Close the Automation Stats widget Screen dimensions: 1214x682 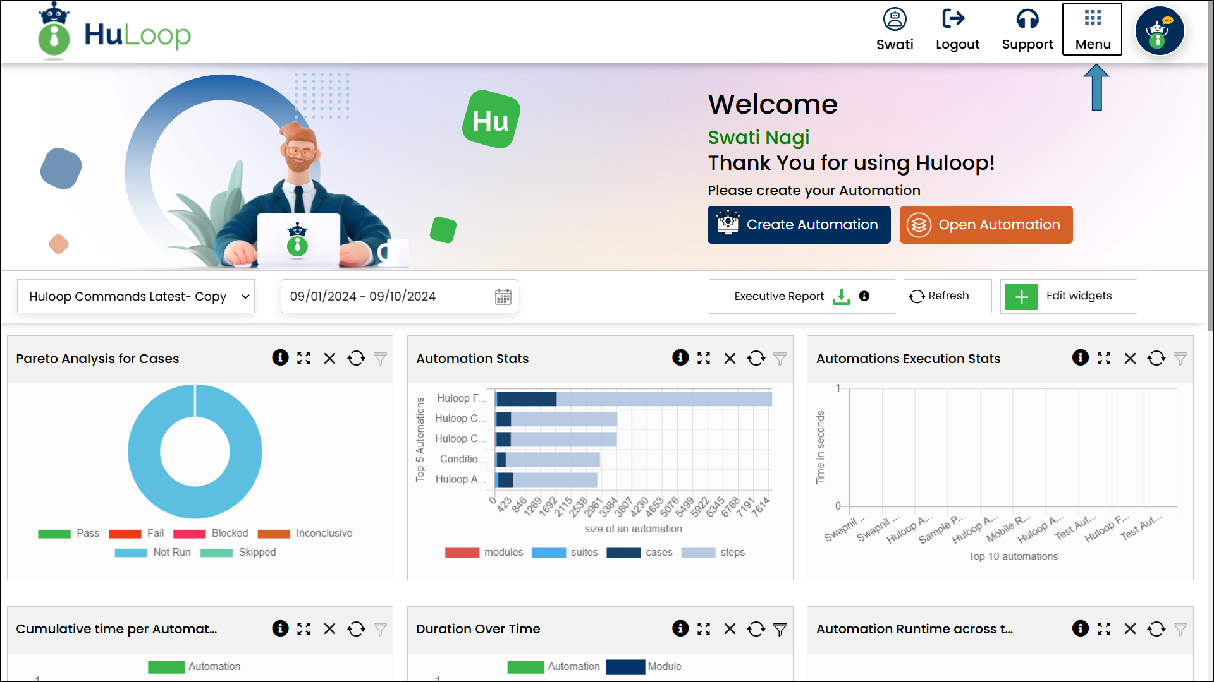(730, 358)
